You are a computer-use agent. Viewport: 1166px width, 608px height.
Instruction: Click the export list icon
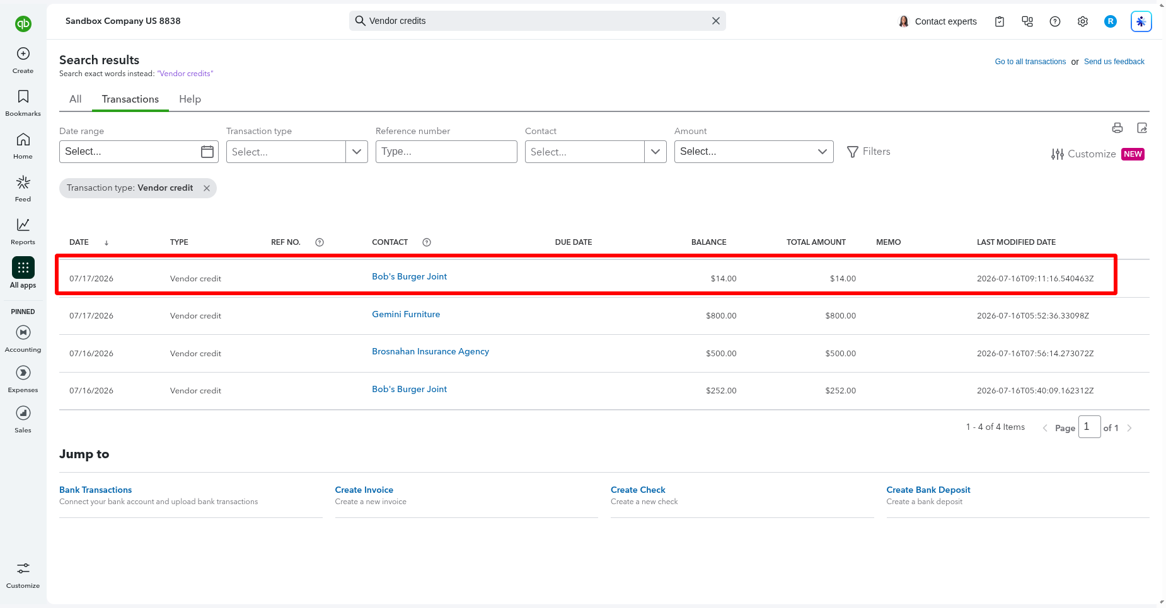pyautogui.click(x=1142, y=128)
